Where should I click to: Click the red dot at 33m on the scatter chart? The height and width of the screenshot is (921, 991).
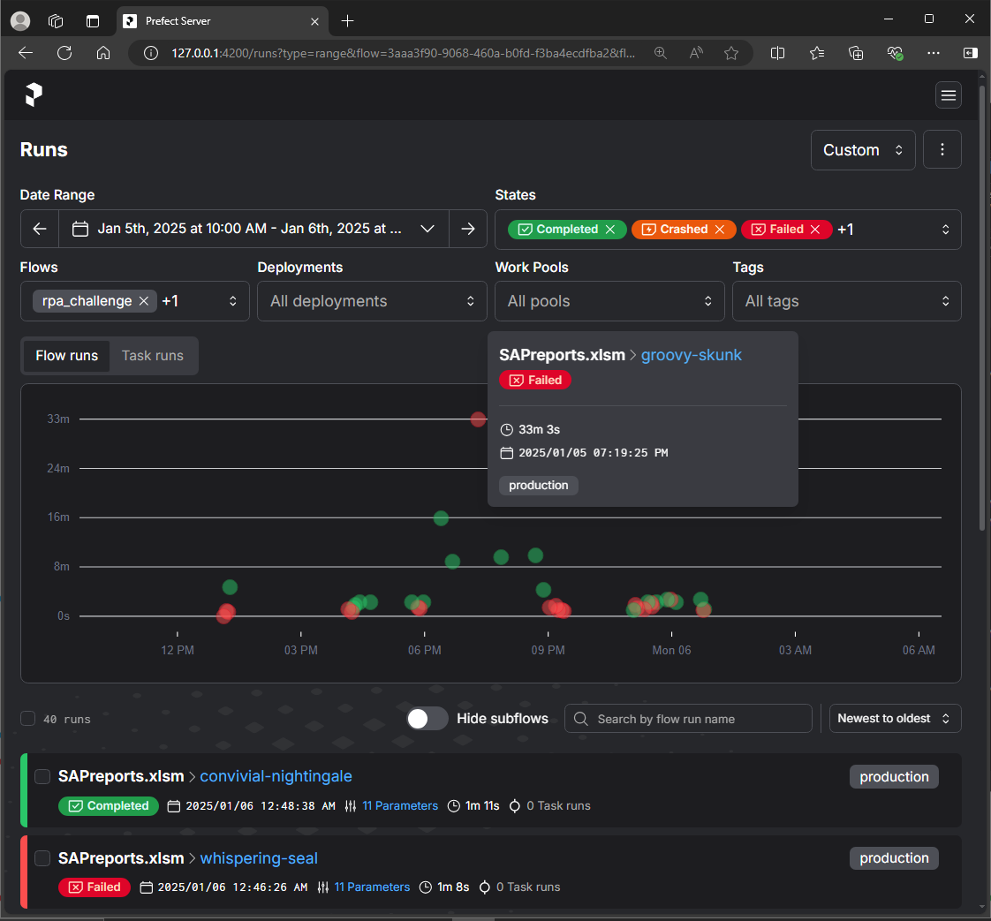[x=478, y=419]
